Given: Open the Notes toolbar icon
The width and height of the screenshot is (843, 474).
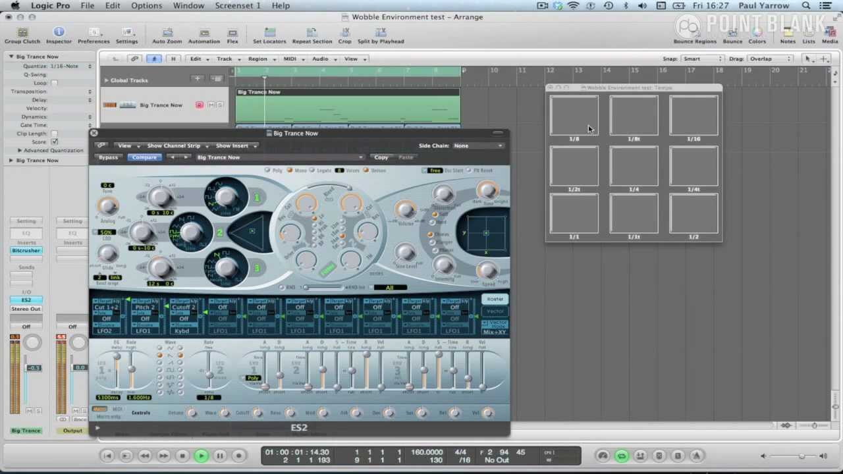Looking at the screenshot, I should pyautogui.click(x=788, y=36).
